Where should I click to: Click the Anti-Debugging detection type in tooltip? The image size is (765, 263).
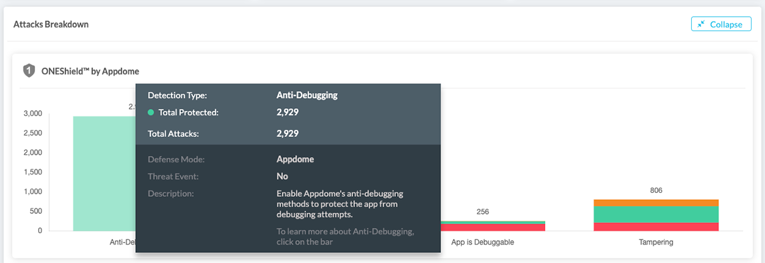coord(307,96)
